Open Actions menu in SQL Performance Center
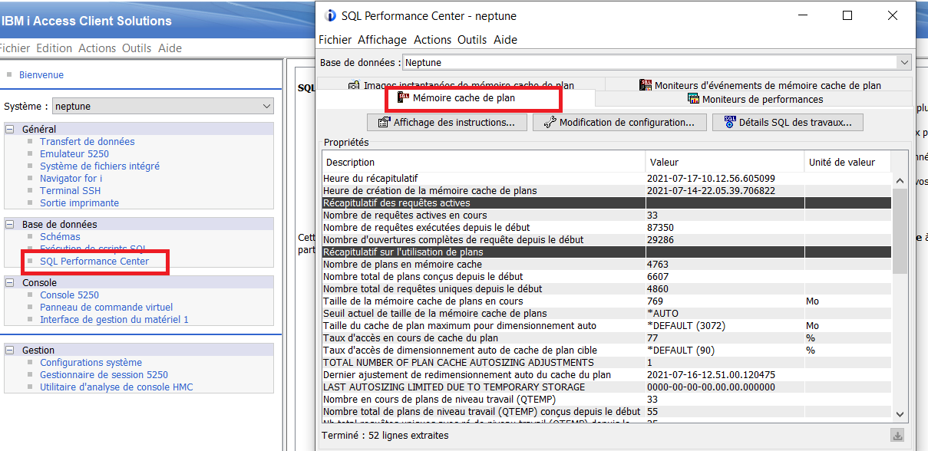The height and width of the screenshot is (451, 928). point(432,39)
